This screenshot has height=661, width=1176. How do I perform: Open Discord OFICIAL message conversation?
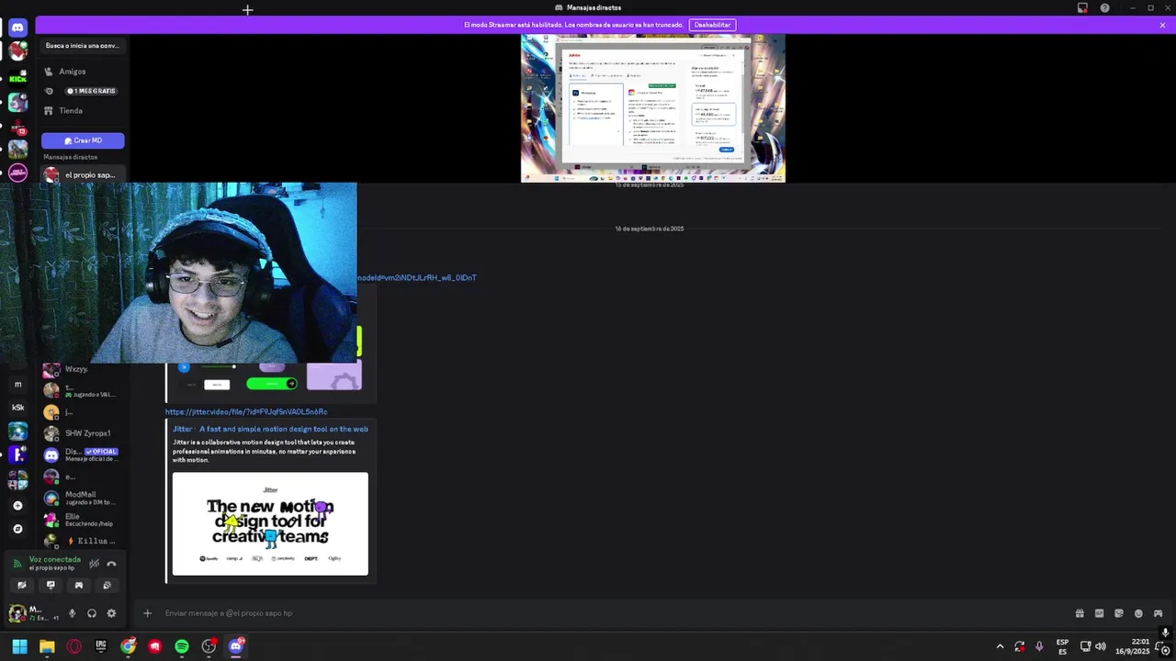(x=83, y=454)
